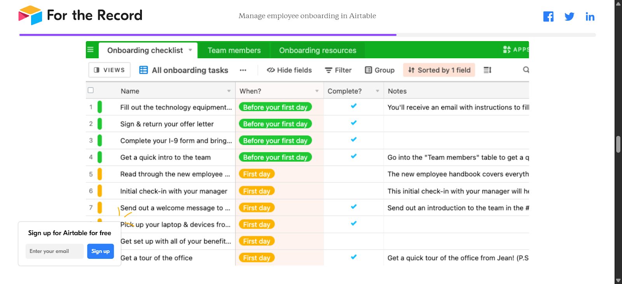622x284 pixels.
Task: Expand the Onboarding checklist tab dropdown arrow
Action: point(190,50)
